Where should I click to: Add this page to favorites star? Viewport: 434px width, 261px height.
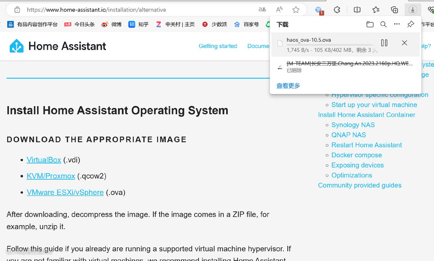[296, 10]
